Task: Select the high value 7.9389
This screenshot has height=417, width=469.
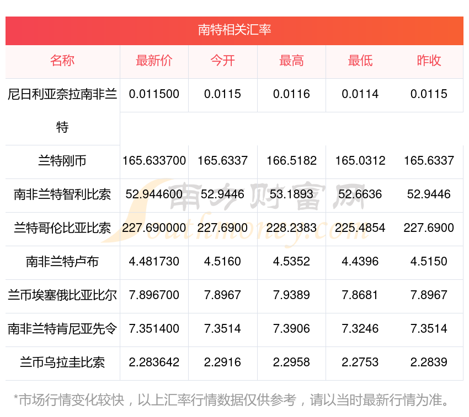Action: (x=291, y=295)
